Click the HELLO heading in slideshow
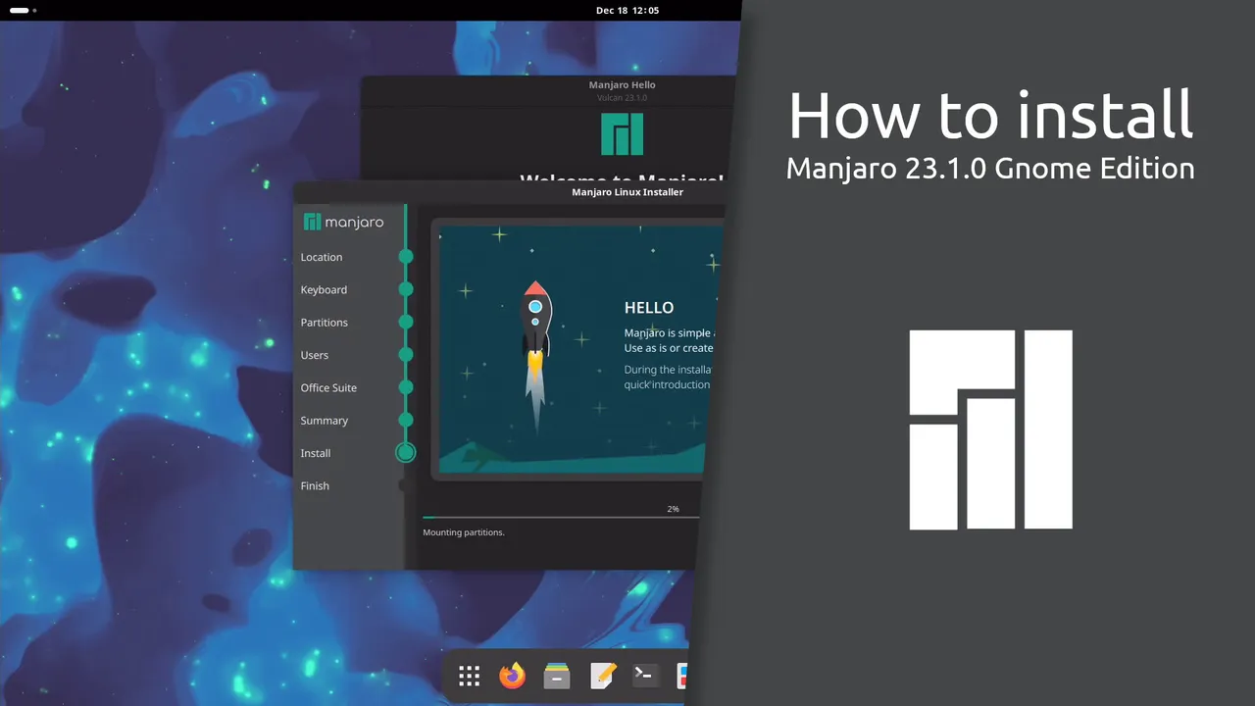 649,307
